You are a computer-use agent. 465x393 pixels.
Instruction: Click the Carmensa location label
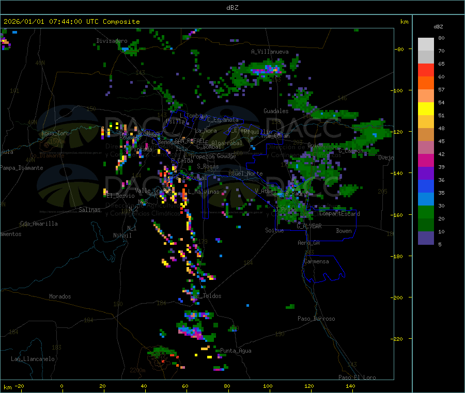(x=316, y=261)
